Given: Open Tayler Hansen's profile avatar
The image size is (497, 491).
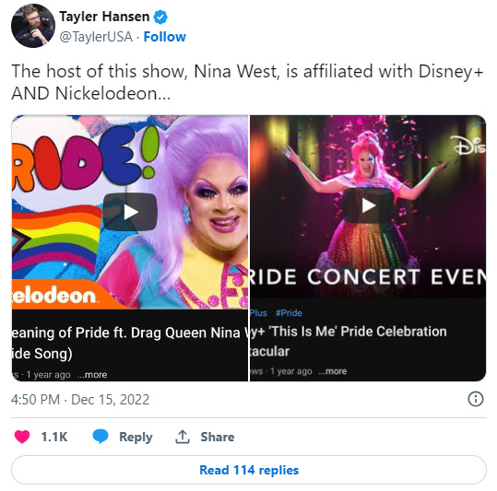Looking at the screenshot, I should click(x=33, y=26).
